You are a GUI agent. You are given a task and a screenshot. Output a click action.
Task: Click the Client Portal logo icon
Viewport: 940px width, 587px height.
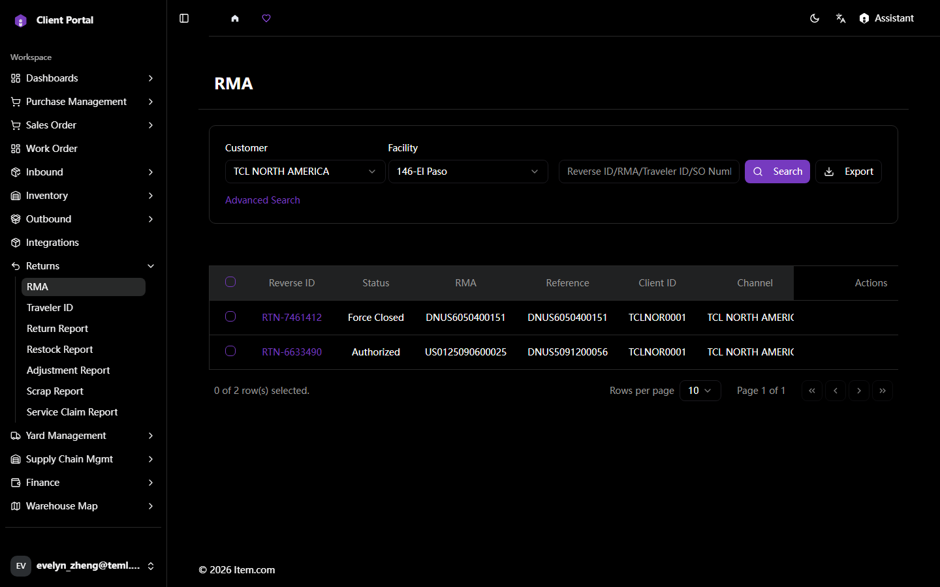pyautogui.click(x=21, y=20)
